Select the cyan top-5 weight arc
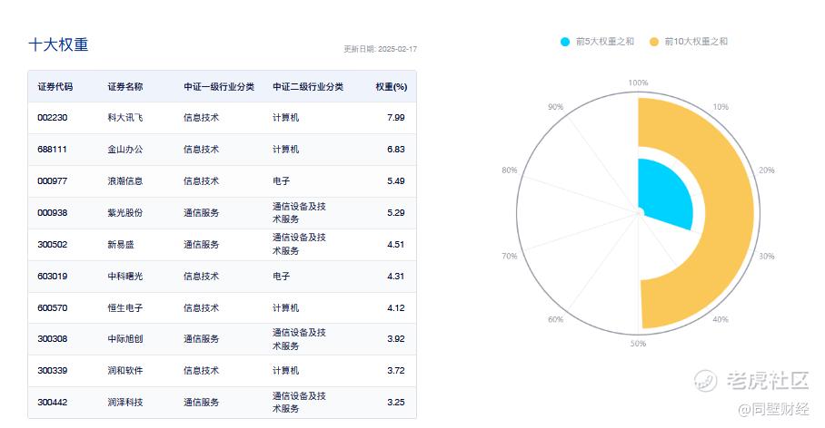The image size is (825, 428). tap(666, 193)
